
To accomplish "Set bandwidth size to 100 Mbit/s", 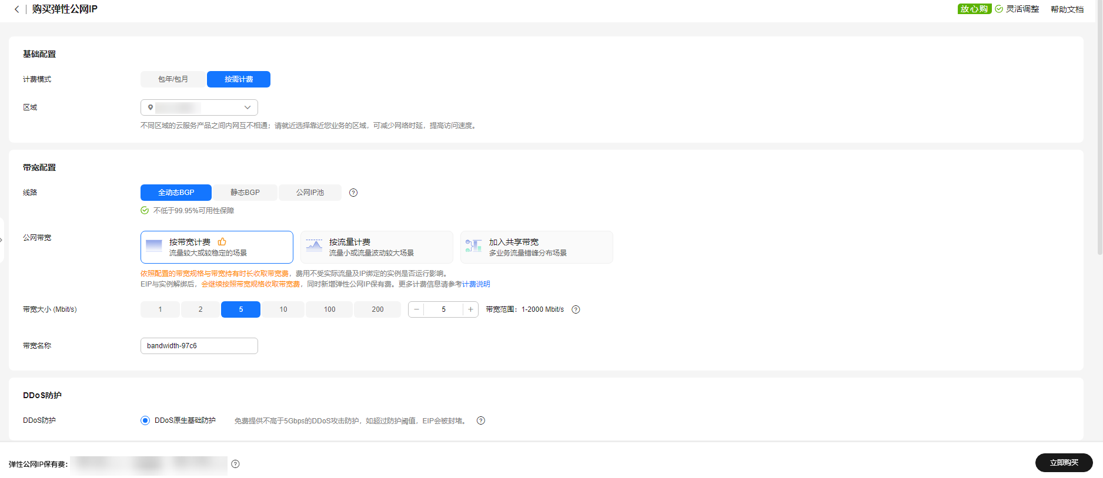I will pos(329,309).
